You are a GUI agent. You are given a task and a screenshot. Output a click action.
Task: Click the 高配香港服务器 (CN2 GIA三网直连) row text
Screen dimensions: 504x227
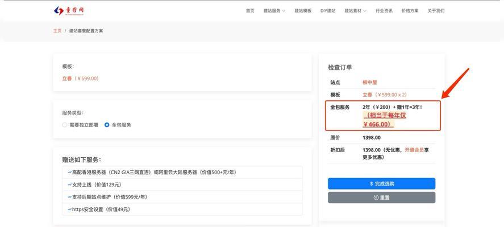click(155, 173)
